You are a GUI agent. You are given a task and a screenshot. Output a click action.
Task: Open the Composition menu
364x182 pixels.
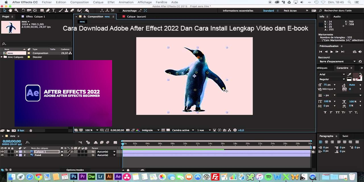[x=79, y=2]
